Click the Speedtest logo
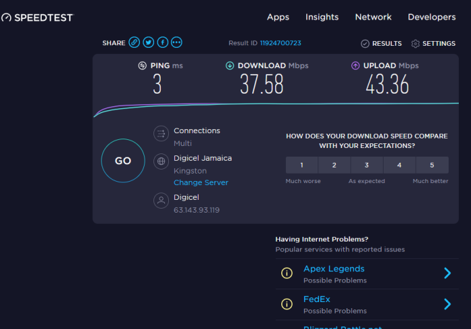Image resolution: width=471 pixels, height=329 pixels. click(37, 17)
